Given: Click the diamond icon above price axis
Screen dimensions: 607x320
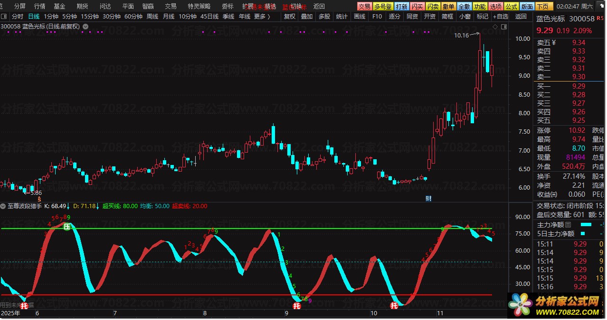Looking at the screenshot, I should pyautogui.click(x=495, y=27).
